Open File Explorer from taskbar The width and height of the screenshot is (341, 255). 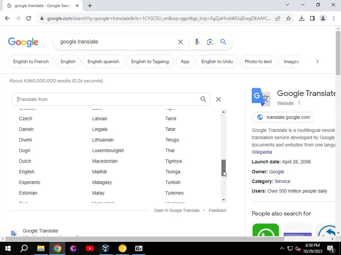(41, 248)
